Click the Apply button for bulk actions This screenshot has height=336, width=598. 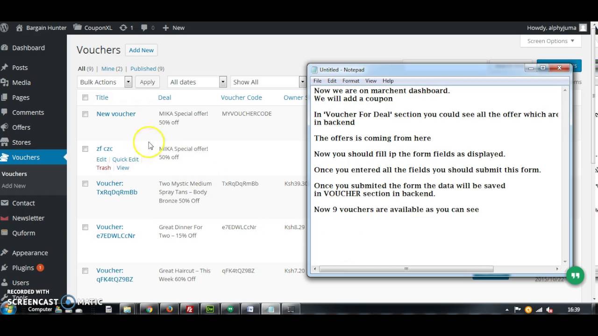coord(147,82)
